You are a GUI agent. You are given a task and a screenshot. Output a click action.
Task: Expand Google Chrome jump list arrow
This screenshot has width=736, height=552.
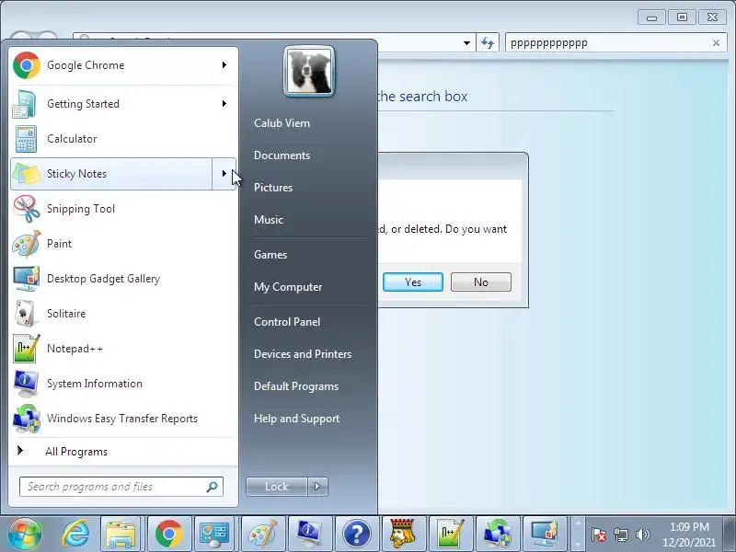point(224,65)
